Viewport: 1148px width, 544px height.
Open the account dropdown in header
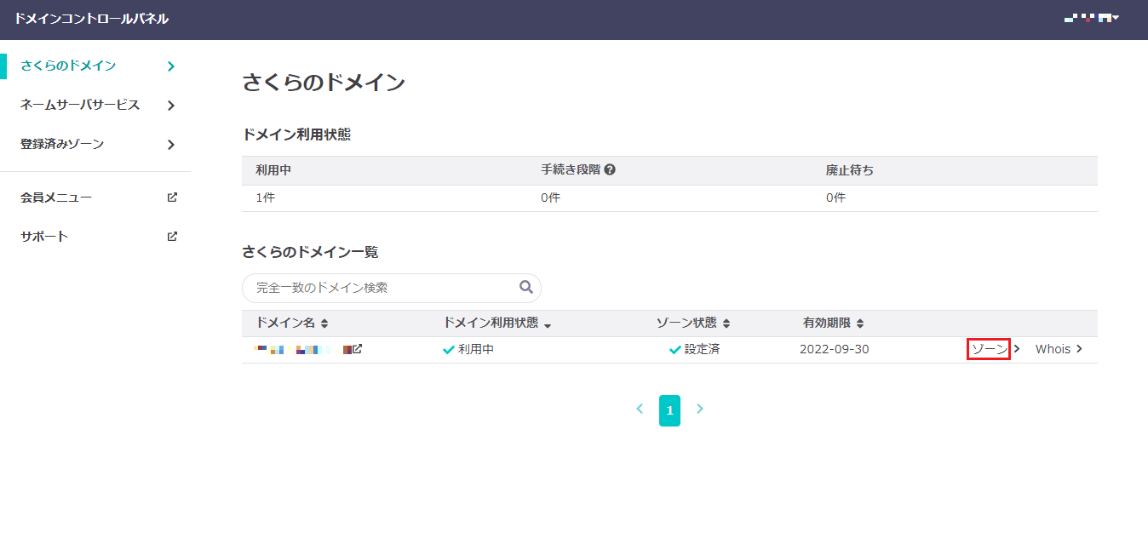pyautogui.click(x=1092, y=18)
